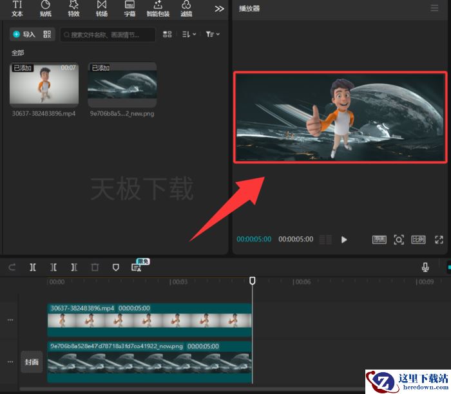Open options dots for the upper track
Image resolution: width=451 pixels, height=394 pixels.
click(x=10, y=320)
